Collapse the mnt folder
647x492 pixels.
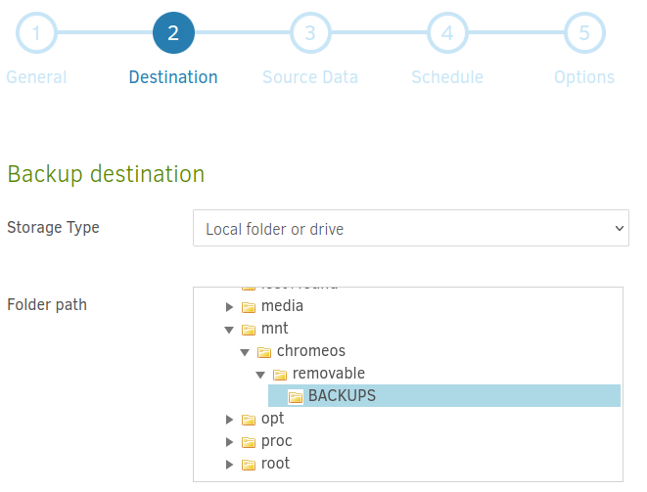coord(229,330)
